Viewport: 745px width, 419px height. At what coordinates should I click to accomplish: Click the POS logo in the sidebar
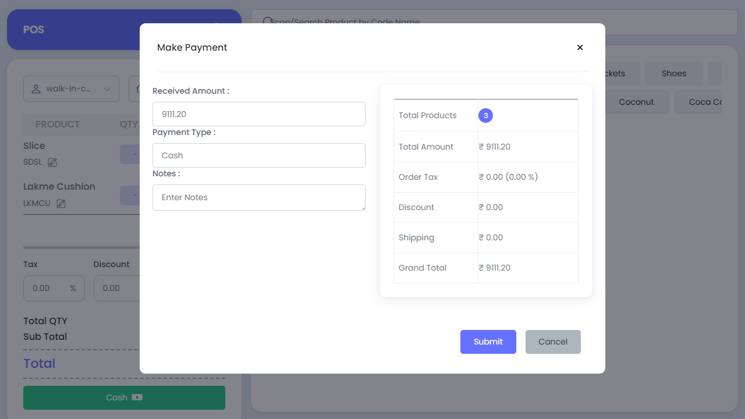pyautogui.click(x=34, y=29)
